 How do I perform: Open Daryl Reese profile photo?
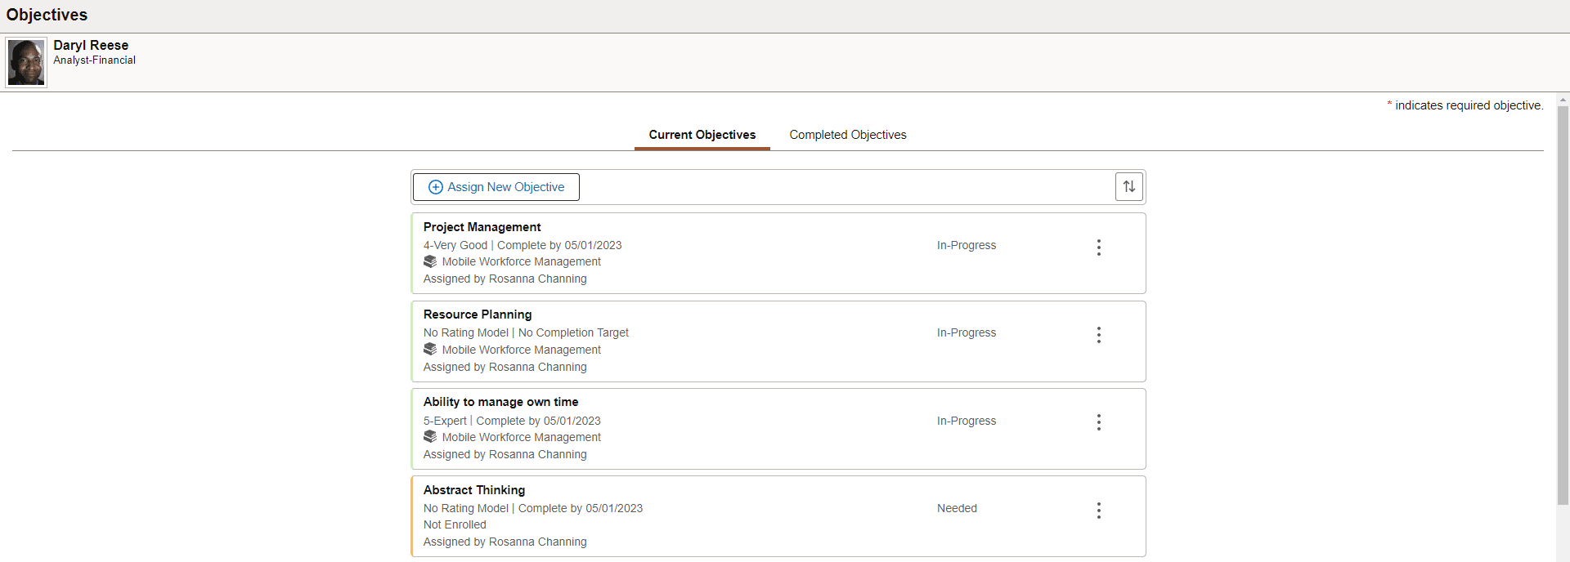pos(26,62)
